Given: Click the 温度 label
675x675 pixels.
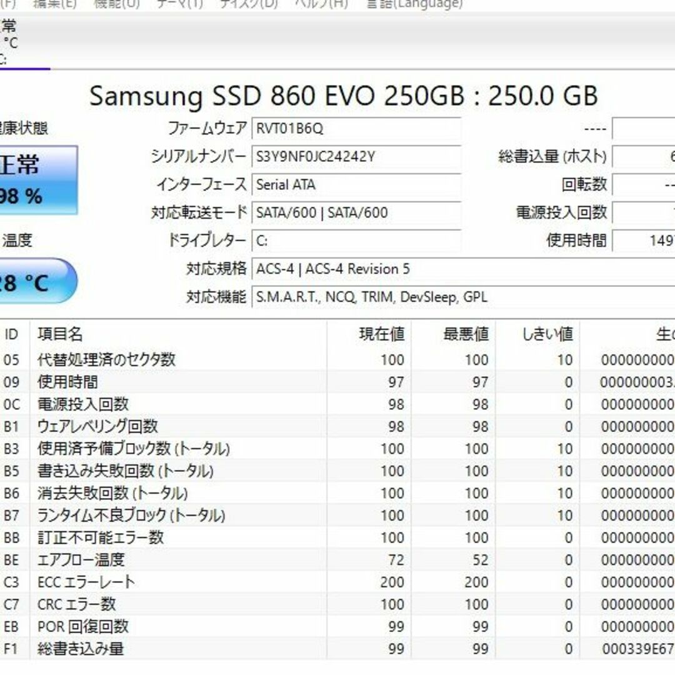Looking at the screenshot, I should click(17, 240).
